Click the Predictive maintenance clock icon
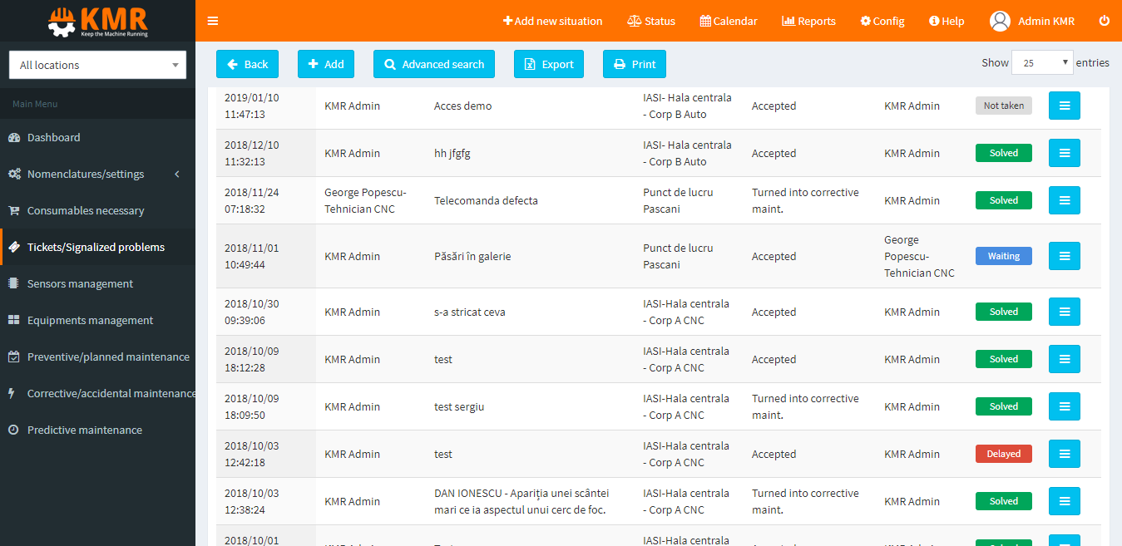The height and width of the screenshot is (546, 1122). 13,430
